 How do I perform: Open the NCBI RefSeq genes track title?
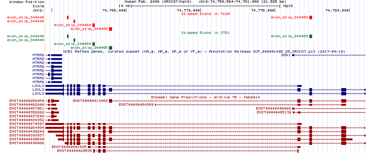click(x=204, y=52)
